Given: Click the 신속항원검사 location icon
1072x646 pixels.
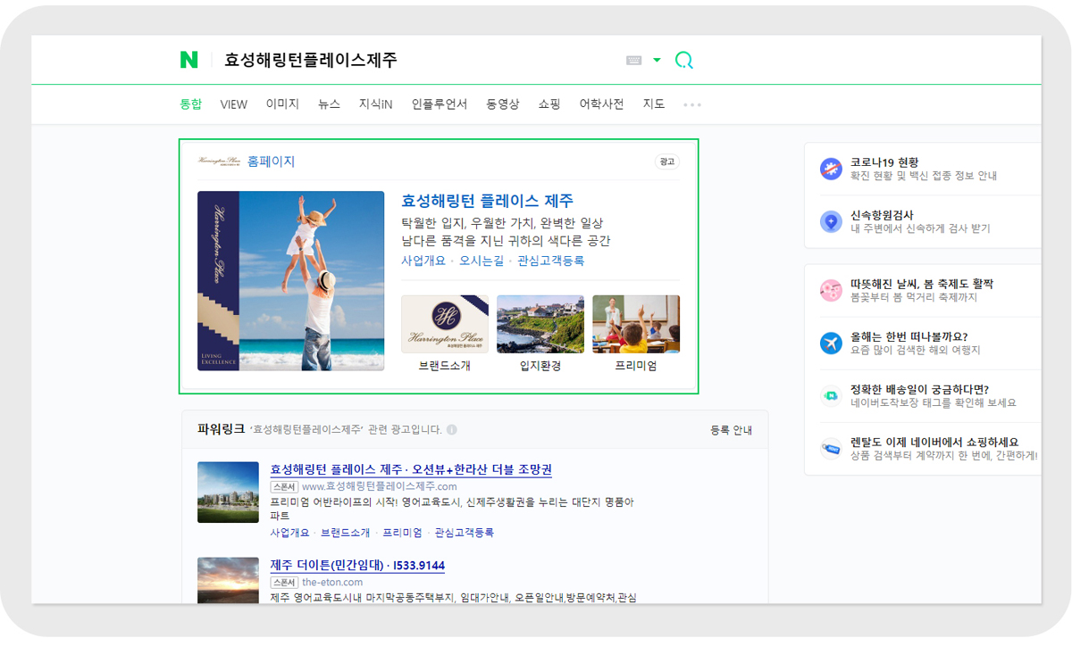Looking at the screenshot, I should pyautogui.click(x=831, y=221).
